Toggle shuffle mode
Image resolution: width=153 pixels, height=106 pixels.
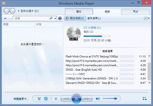39,99
